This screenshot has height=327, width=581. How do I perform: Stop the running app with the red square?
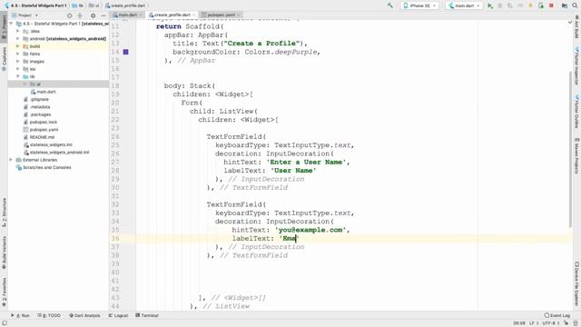tap(551, 5)
